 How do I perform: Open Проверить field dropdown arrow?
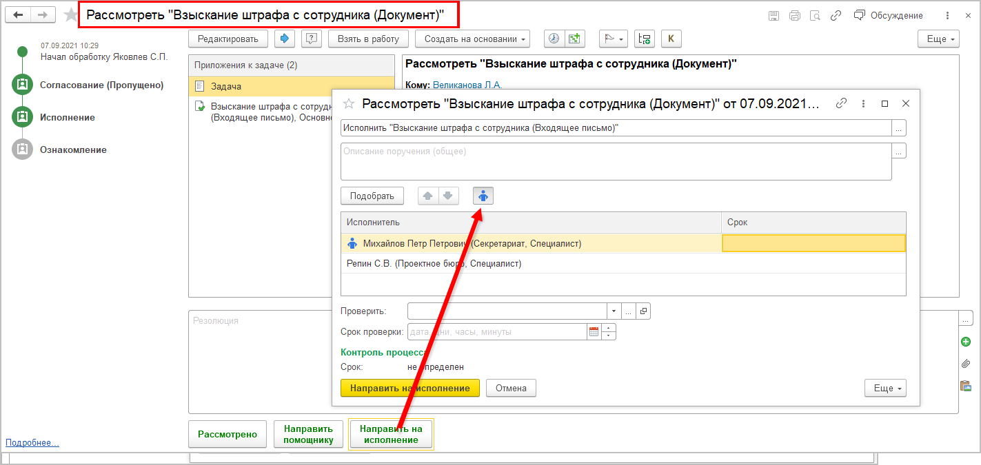pyautogui.click(x=614, y=311)
